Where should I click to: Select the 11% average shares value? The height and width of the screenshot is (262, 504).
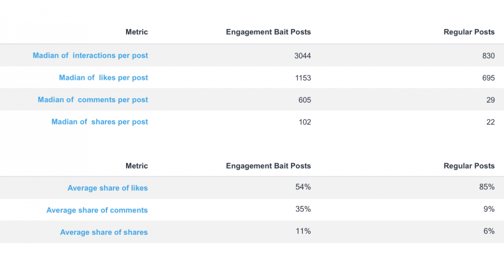point(303,231)
